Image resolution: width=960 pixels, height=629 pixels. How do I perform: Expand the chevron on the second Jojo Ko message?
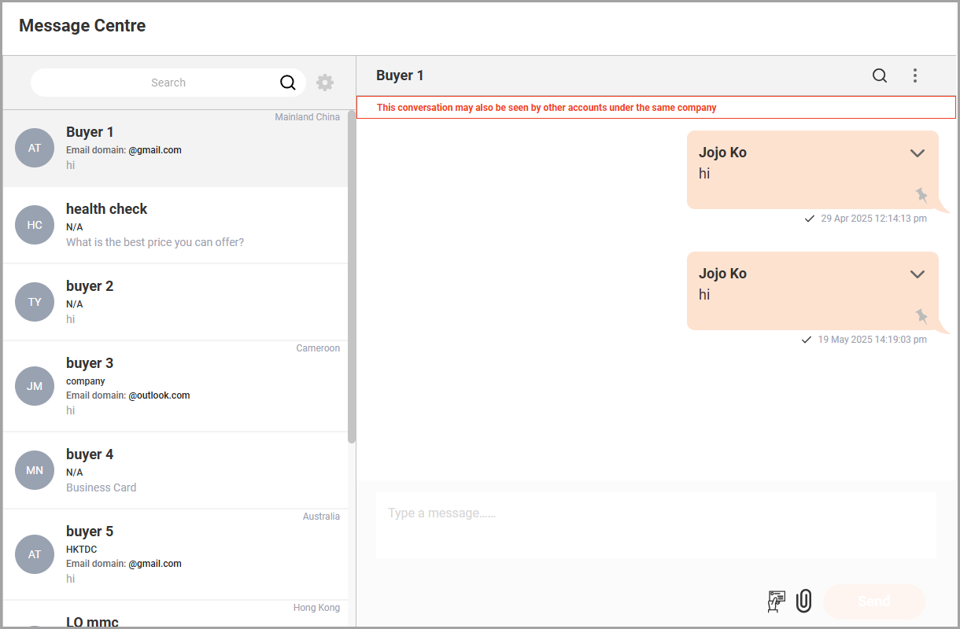(917, 274)
